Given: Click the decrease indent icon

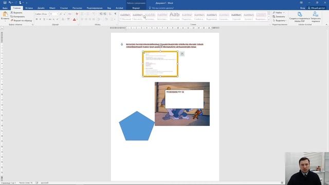Looking at the screenshot, I should point(101,14).
